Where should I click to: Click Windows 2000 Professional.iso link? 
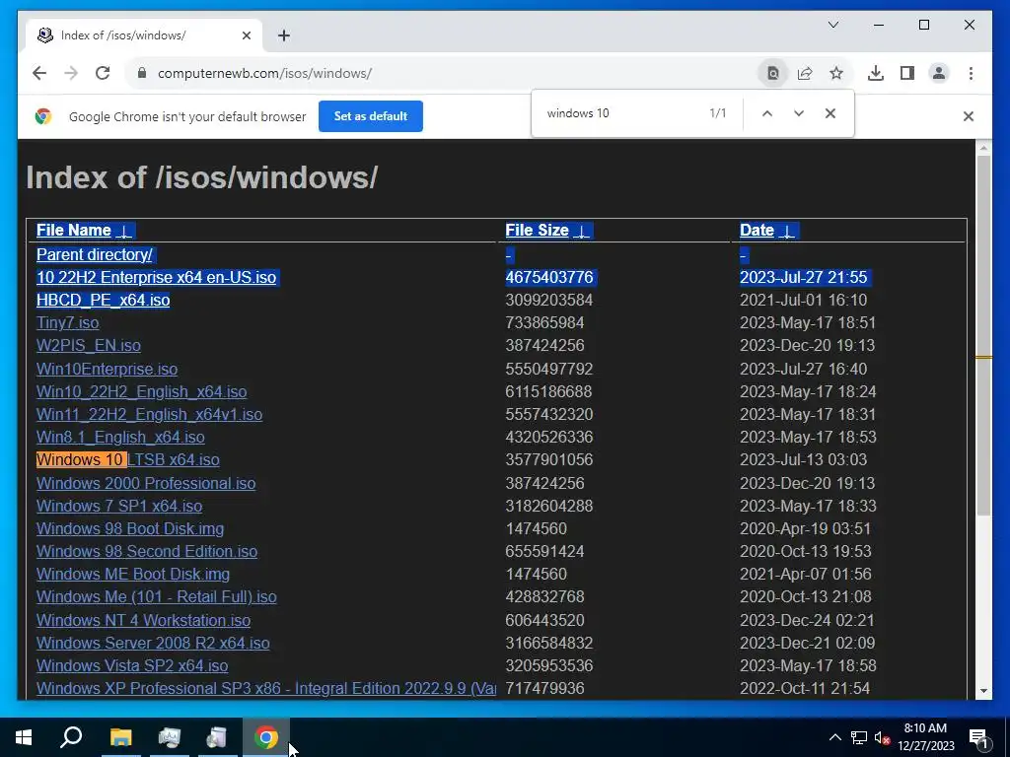pos(146,483)
